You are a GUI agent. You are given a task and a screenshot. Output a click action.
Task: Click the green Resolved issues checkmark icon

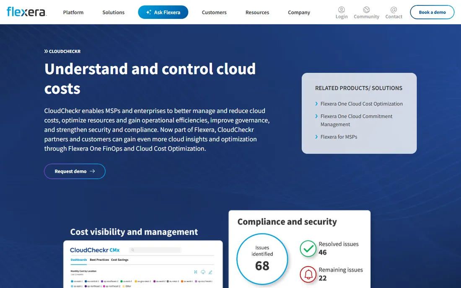click(x=308, y=248)
